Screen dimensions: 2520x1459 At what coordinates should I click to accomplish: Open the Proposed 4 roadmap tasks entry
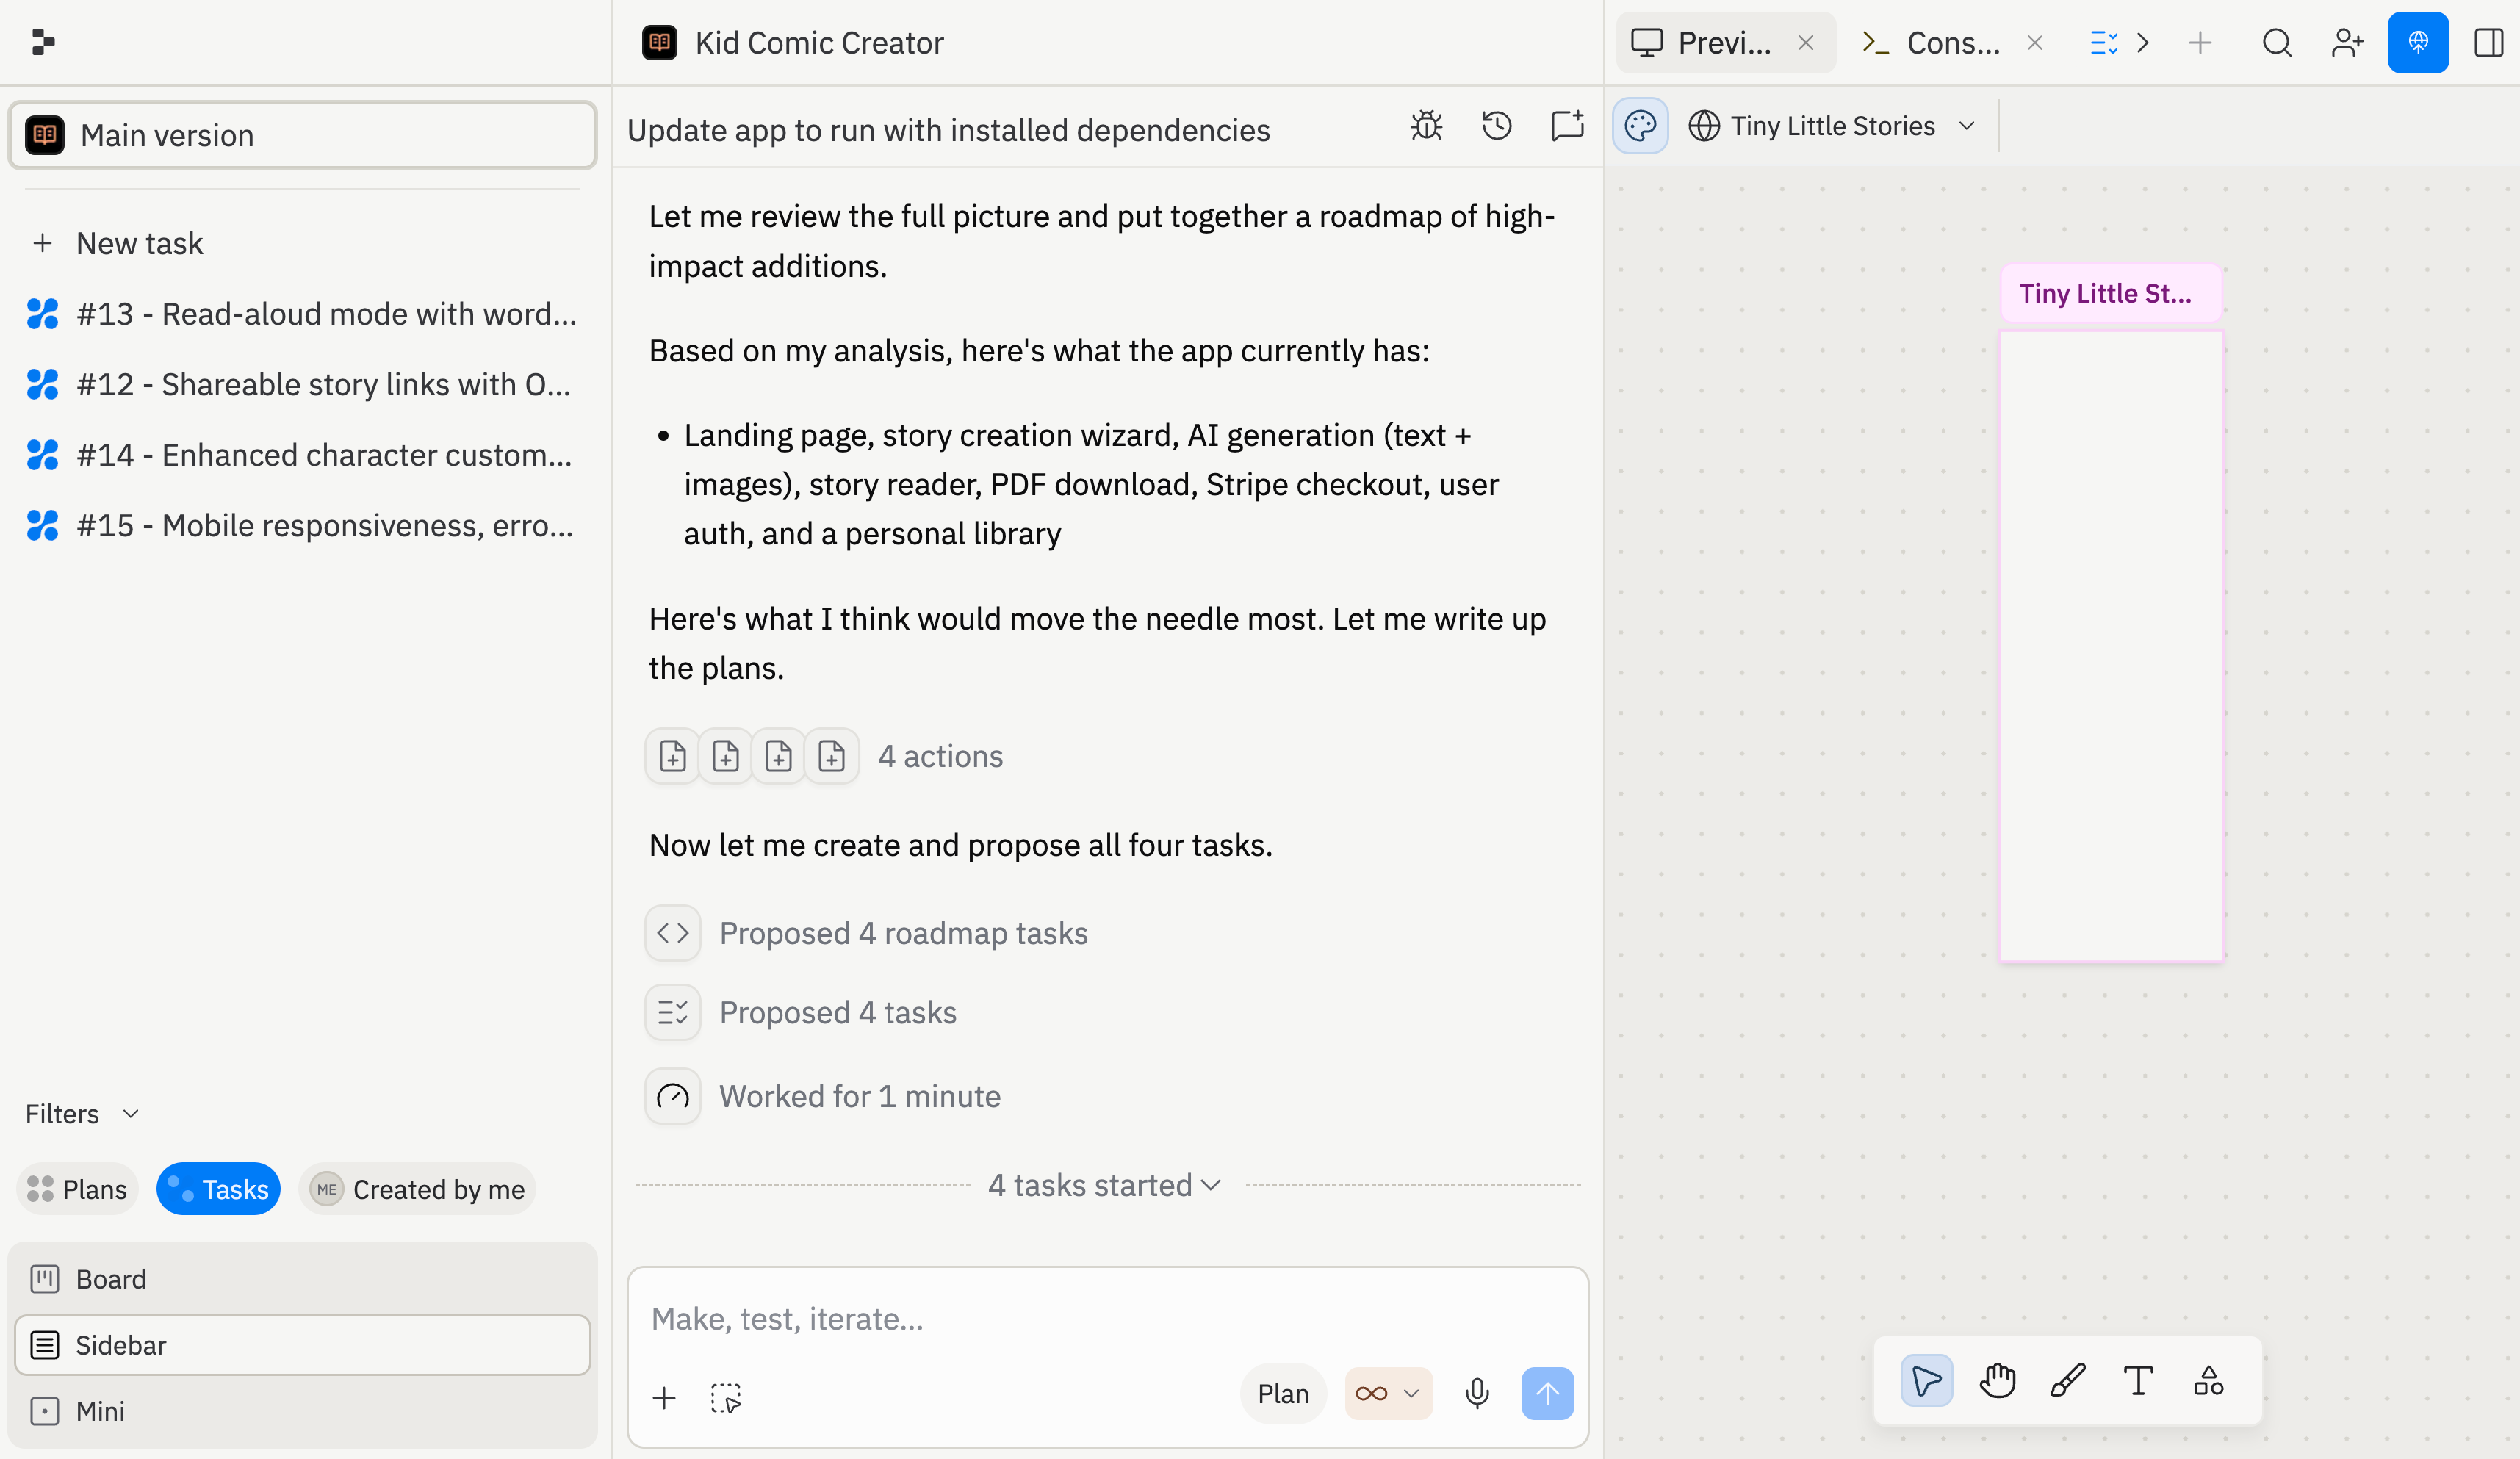[x=902, y=933]
